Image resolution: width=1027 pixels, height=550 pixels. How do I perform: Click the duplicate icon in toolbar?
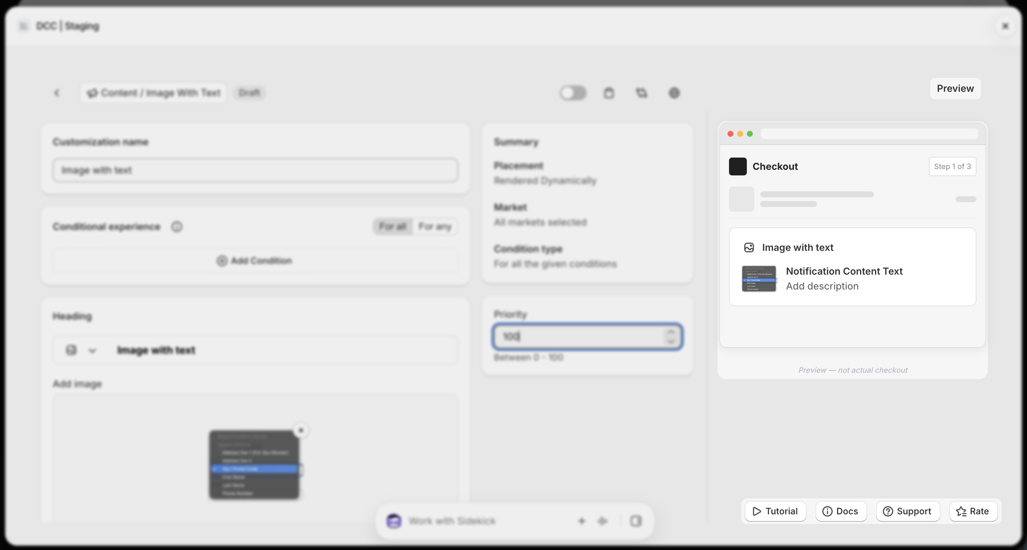click(x=641, y=93)
